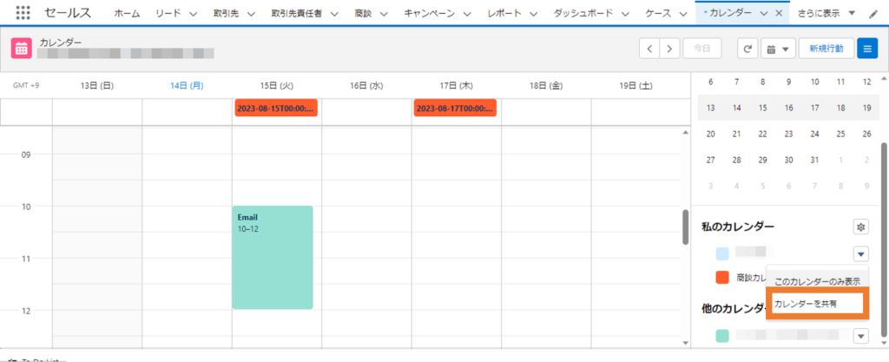Expand キャンペーン chevron menu
Image resolution: width=889 pixels, height=362 pixels.
[466, 14]
